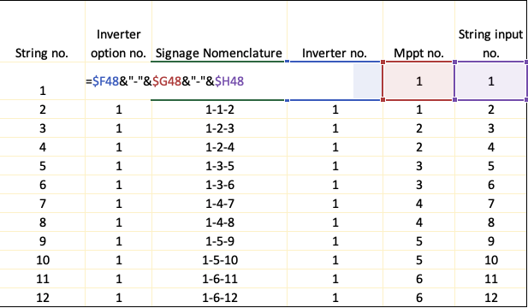Select the cell showing 1-1-2

[220, 110]
